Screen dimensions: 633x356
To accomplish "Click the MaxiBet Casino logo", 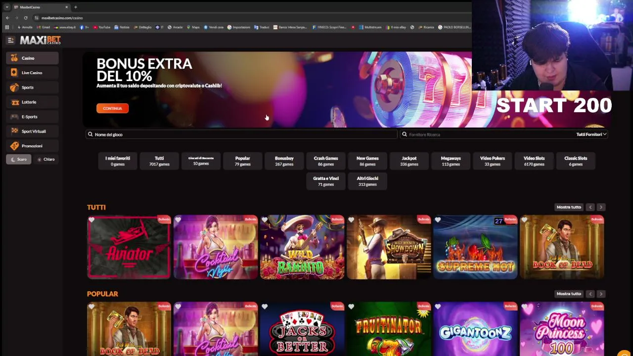I will [40, 40].
